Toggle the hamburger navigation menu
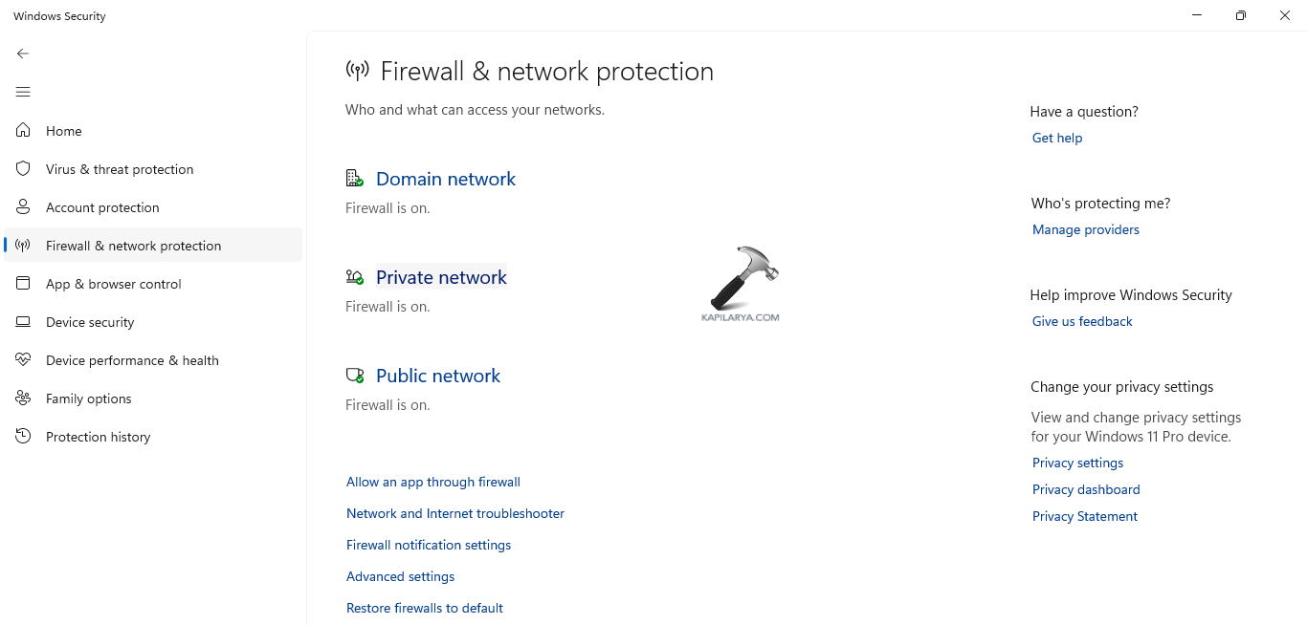1307x625 pixels. 23,92
